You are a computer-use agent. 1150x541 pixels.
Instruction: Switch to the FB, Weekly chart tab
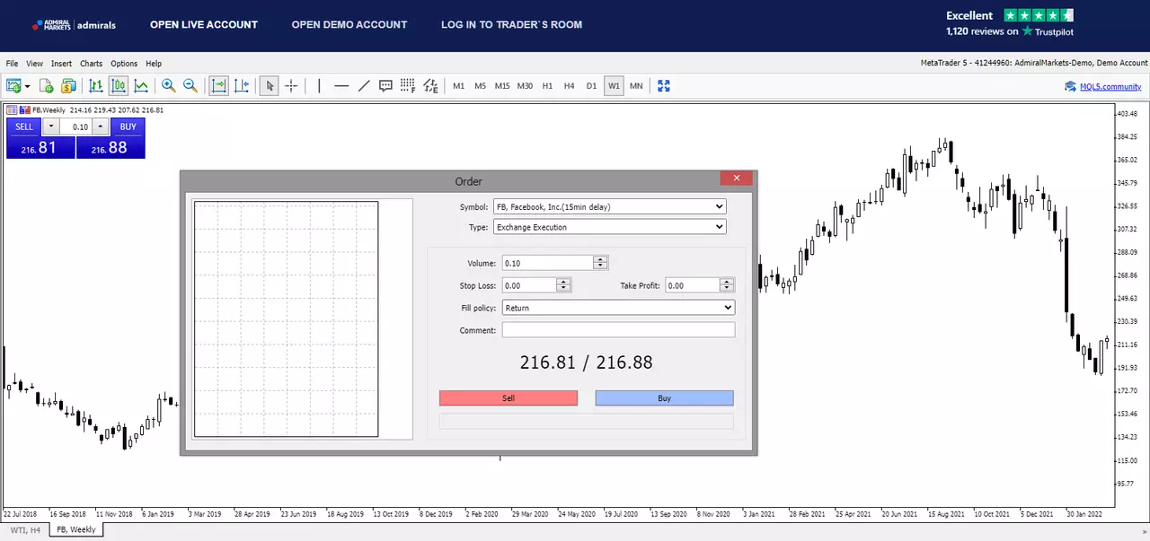click(76, 530)
